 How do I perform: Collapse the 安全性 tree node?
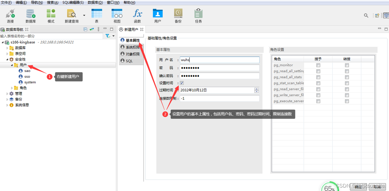point(7,59)
